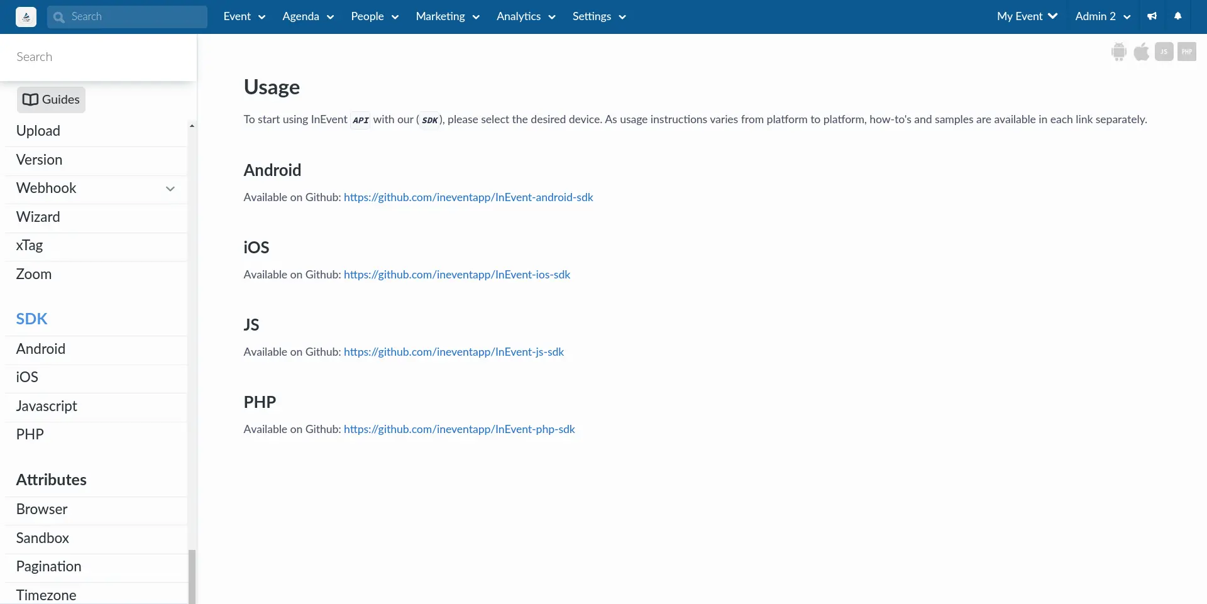Click the Usage page heading
Image resolution: width=1207 pixels, height=604 pixels.
pos(272,87)
